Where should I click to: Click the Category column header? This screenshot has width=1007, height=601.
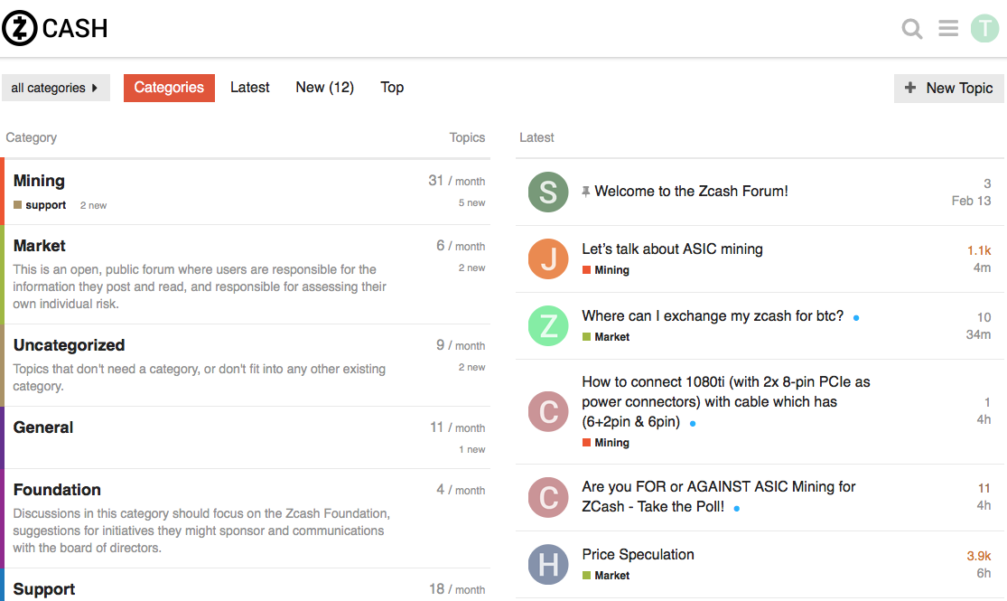[32, 137]
